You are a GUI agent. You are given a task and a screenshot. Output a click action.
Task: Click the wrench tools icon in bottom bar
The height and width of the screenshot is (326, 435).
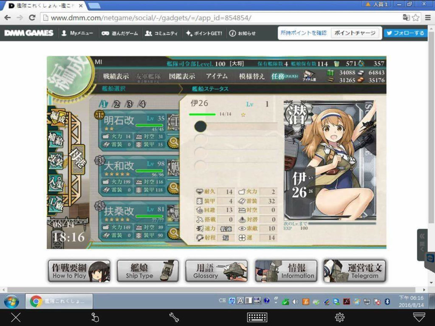click(x=174, y=318)
